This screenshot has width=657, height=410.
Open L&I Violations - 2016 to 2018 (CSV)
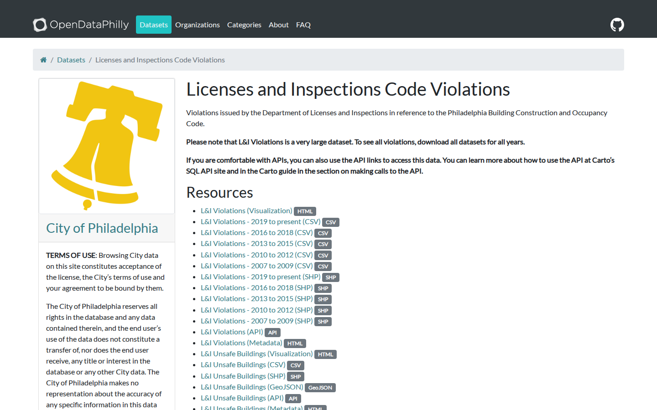click(257, 232)
